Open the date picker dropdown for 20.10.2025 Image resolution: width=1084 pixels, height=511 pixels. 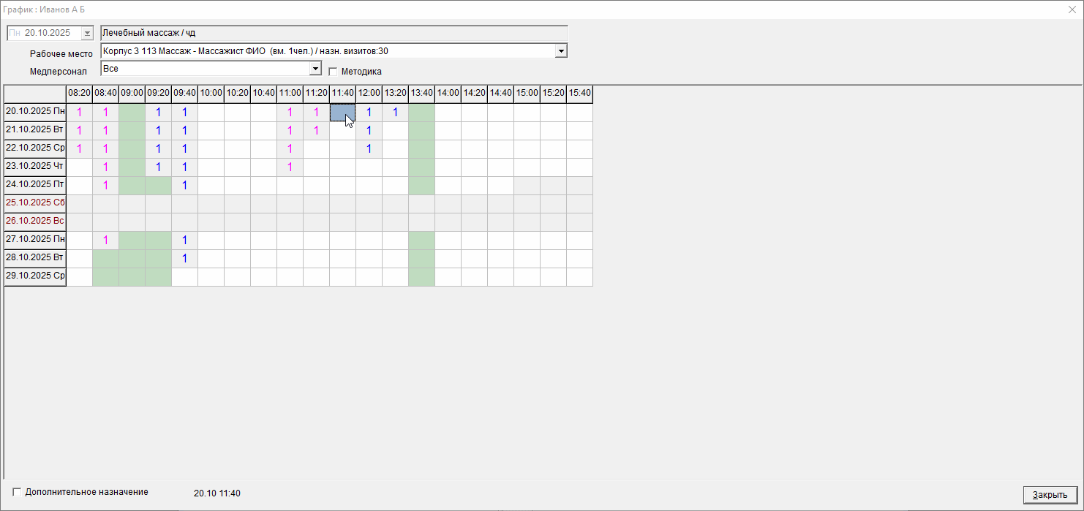pyautogui.click(x=88, y=33)
